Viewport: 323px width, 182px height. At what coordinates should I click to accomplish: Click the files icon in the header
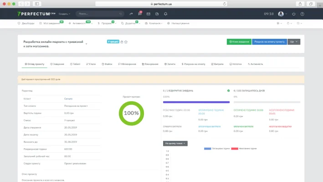[x=157, y=14]
